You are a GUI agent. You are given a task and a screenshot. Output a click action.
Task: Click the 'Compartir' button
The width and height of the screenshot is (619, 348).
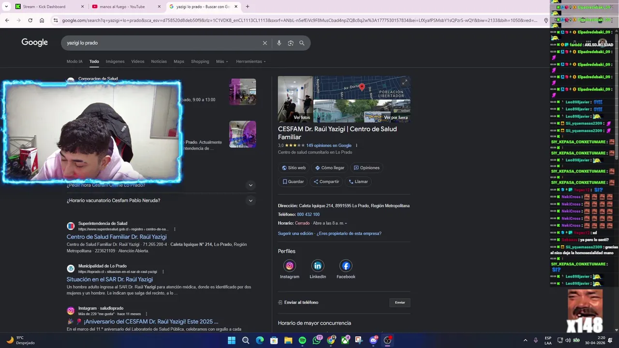point(326,182)
